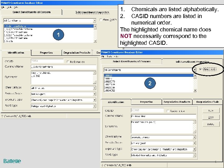Open RAAS type dropdown showing Halogenated Aliphatics
The image size is (224, 168).
(95, 106)
